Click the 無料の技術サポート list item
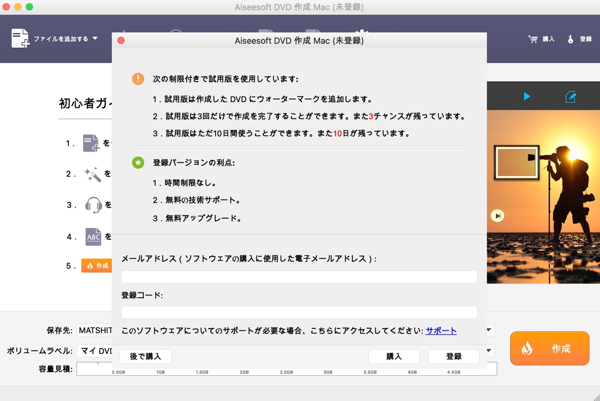Viewport: 600px width, 401px height. pos(196,200)
